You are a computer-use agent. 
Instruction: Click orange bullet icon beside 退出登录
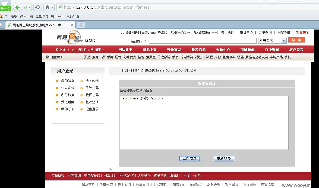[81, 109]
